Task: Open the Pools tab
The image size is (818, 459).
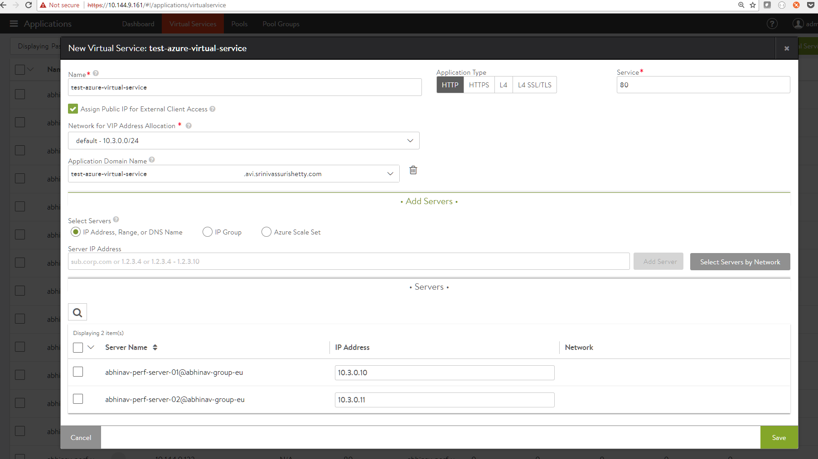Action: pos(239,24)
